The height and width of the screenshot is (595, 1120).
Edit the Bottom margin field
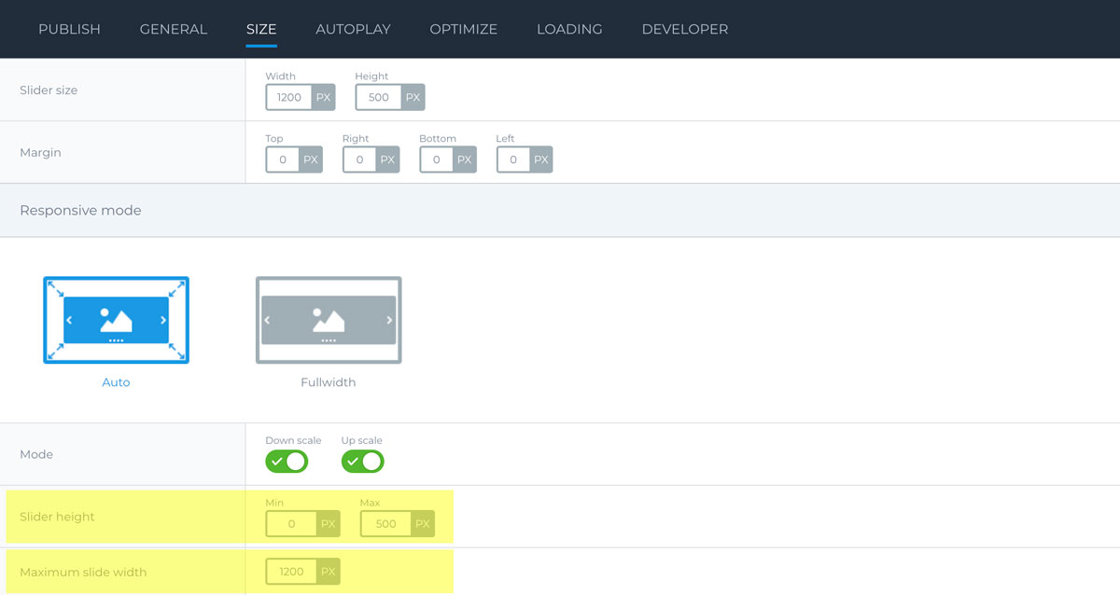[x=436, y=159]
